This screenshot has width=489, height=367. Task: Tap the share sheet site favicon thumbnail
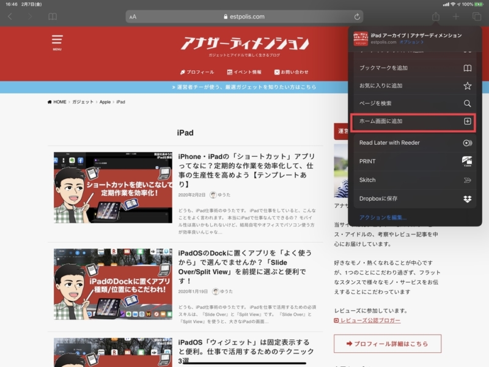(x=361, y=39)
